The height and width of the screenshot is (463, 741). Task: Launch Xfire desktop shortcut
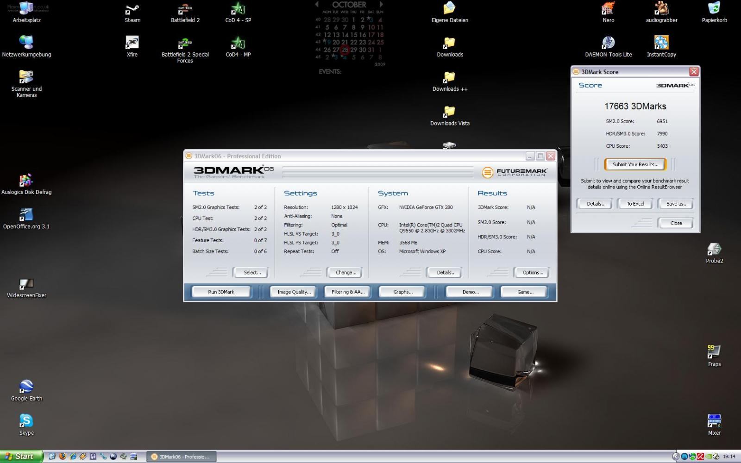point(132,46)
